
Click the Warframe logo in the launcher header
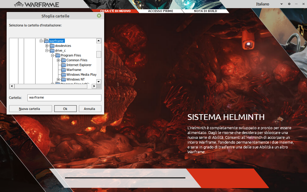[37, 4]
